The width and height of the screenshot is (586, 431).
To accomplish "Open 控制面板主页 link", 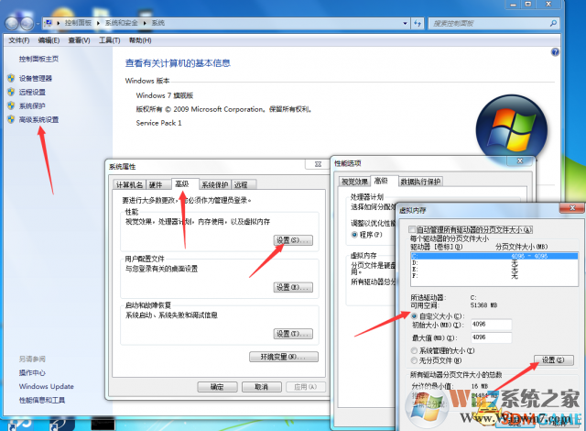I will 38,59.
